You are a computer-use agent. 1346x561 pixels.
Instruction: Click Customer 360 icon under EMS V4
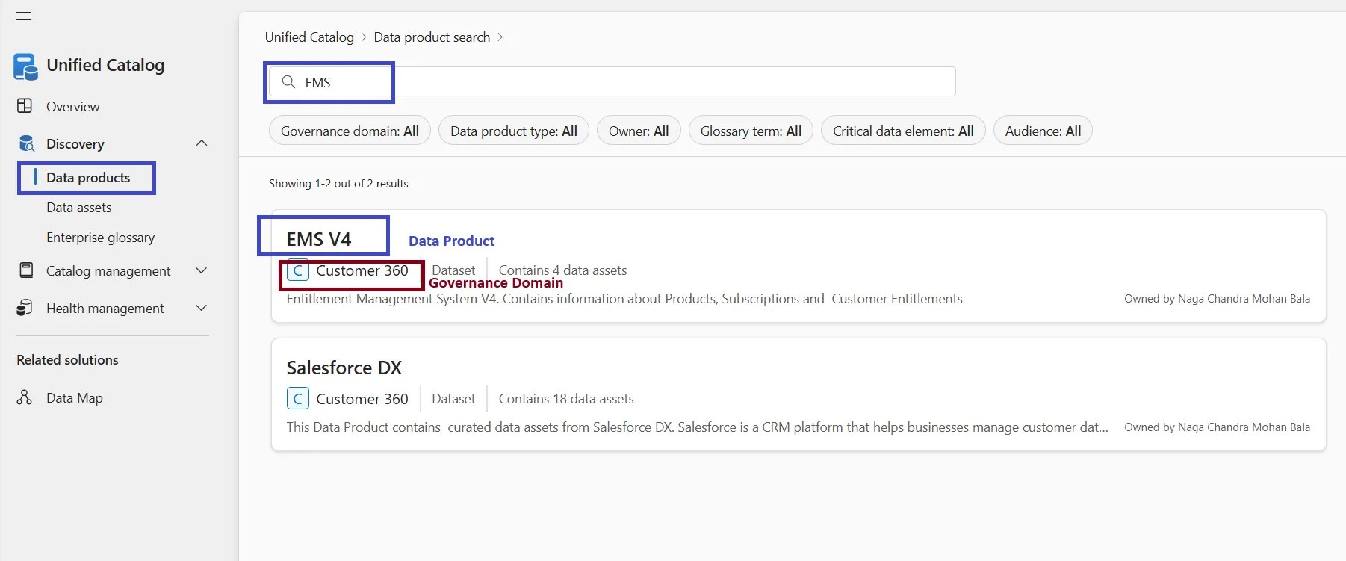click(297, 271)
